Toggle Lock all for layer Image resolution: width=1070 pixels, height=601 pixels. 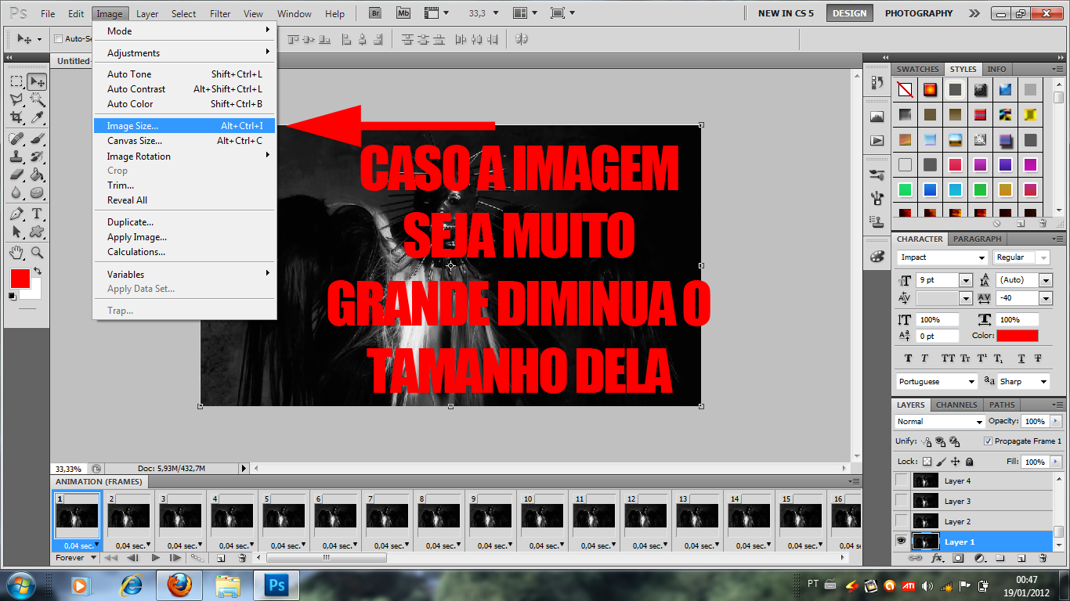pos(970,462)
